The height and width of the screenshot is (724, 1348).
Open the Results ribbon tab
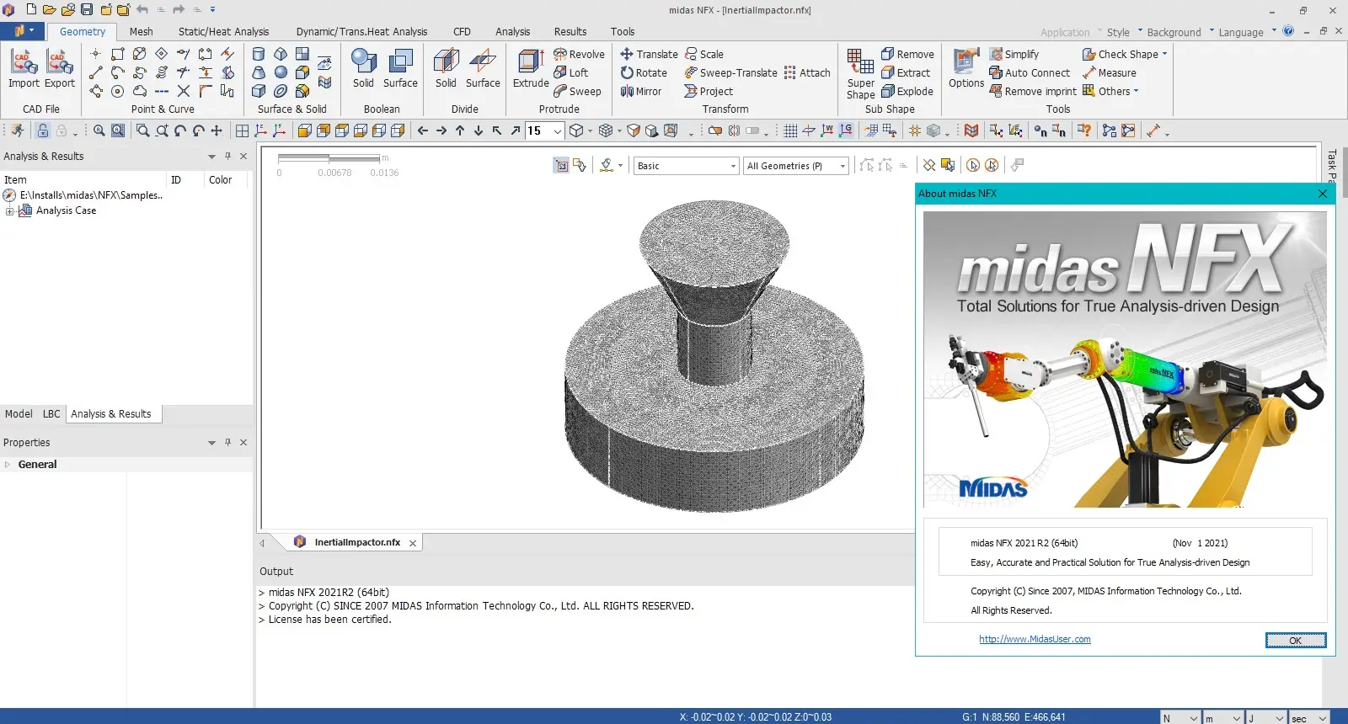[x=570, y=32]
